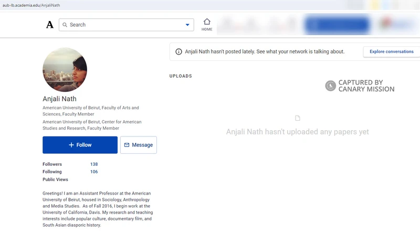Focus the Search input field
This screenshot has width=420, height=232.
tap(126, 25)
